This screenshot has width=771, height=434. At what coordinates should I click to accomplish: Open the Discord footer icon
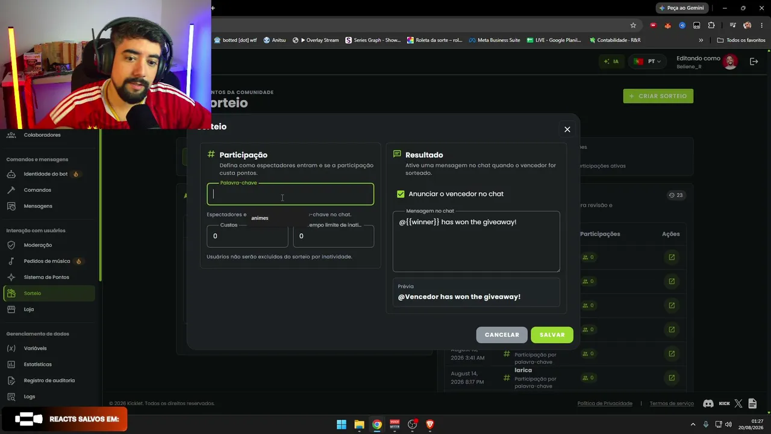click(708, 403)
